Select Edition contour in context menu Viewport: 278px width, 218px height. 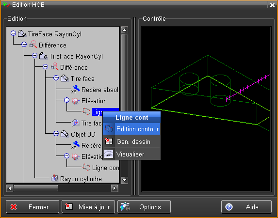132,129
